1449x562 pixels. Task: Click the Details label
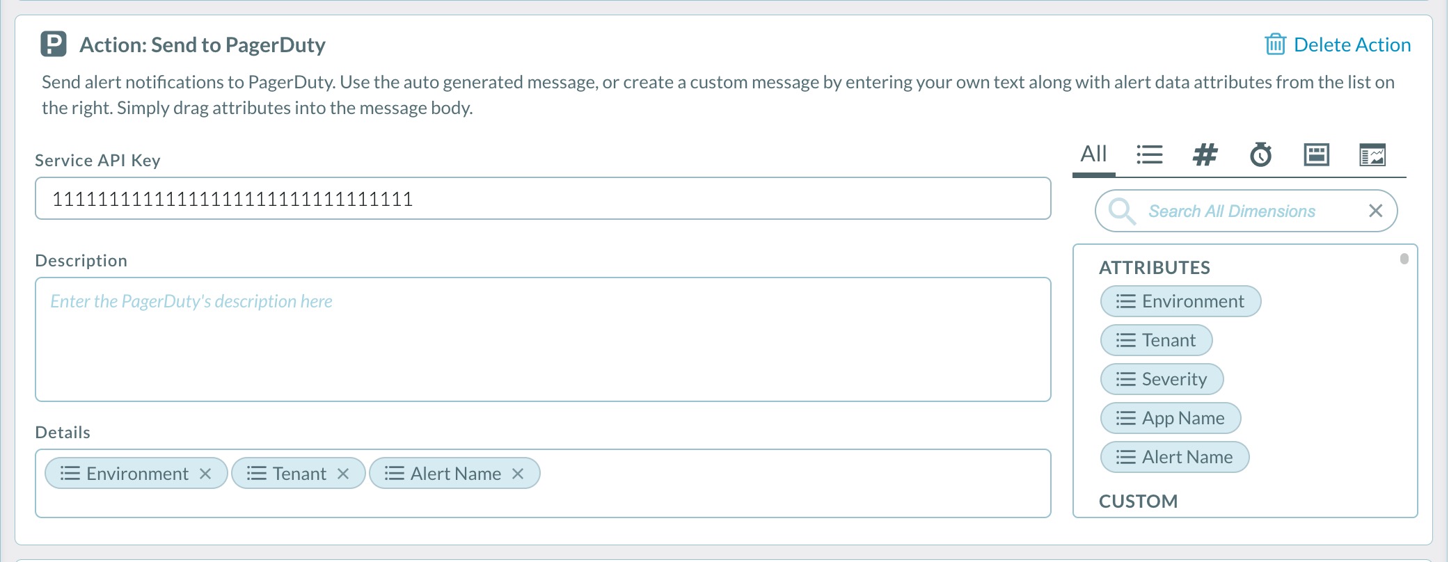63,433
